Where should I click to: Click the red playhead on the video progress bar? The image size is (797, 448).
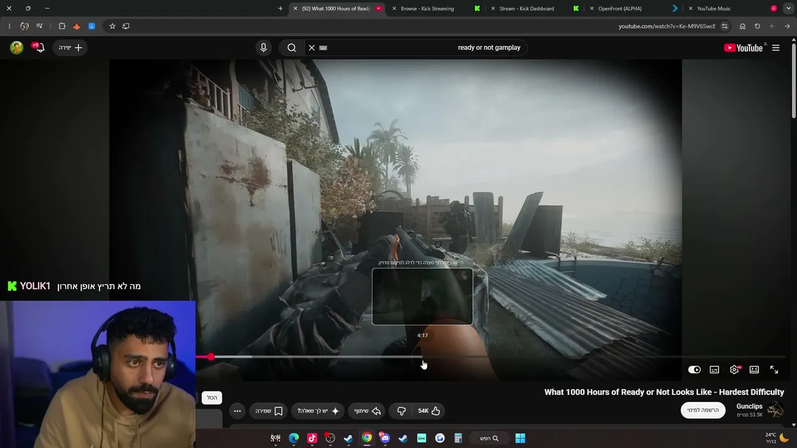pyautogui.click(x=211, y=357)
